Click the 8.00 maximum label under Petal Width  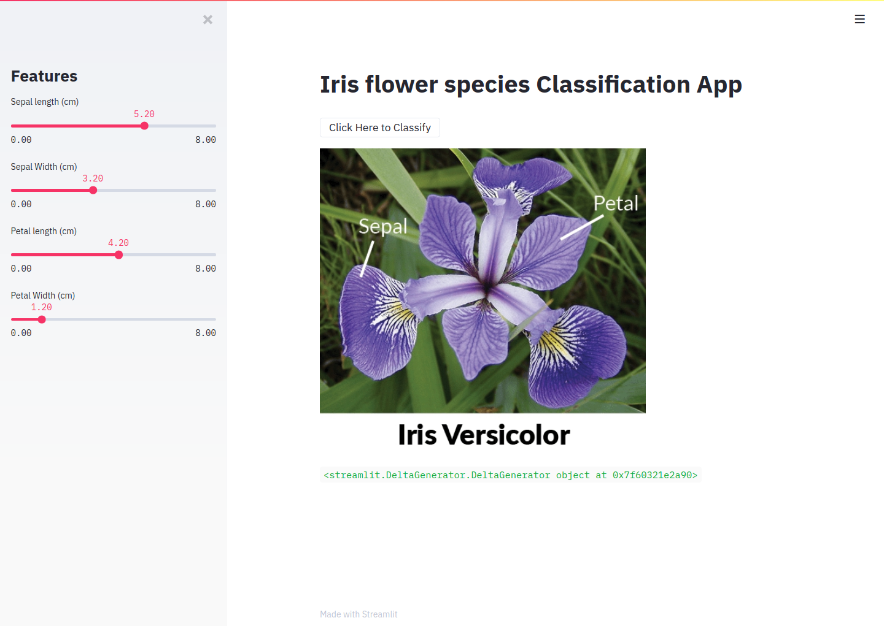click(x=205, y=332)
